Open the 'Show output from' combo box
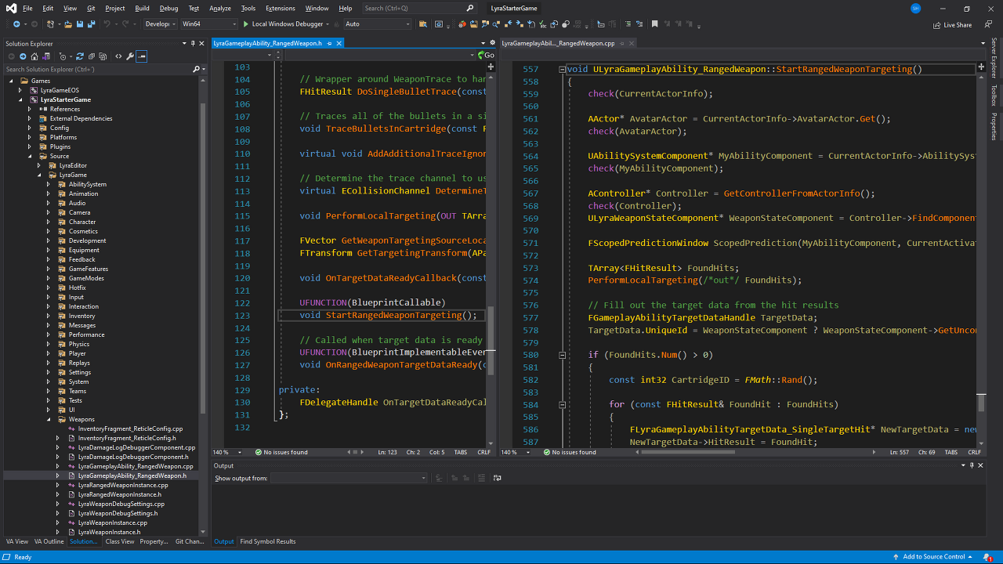Screen dimensions: 1003x564 [x=349, y=478]
